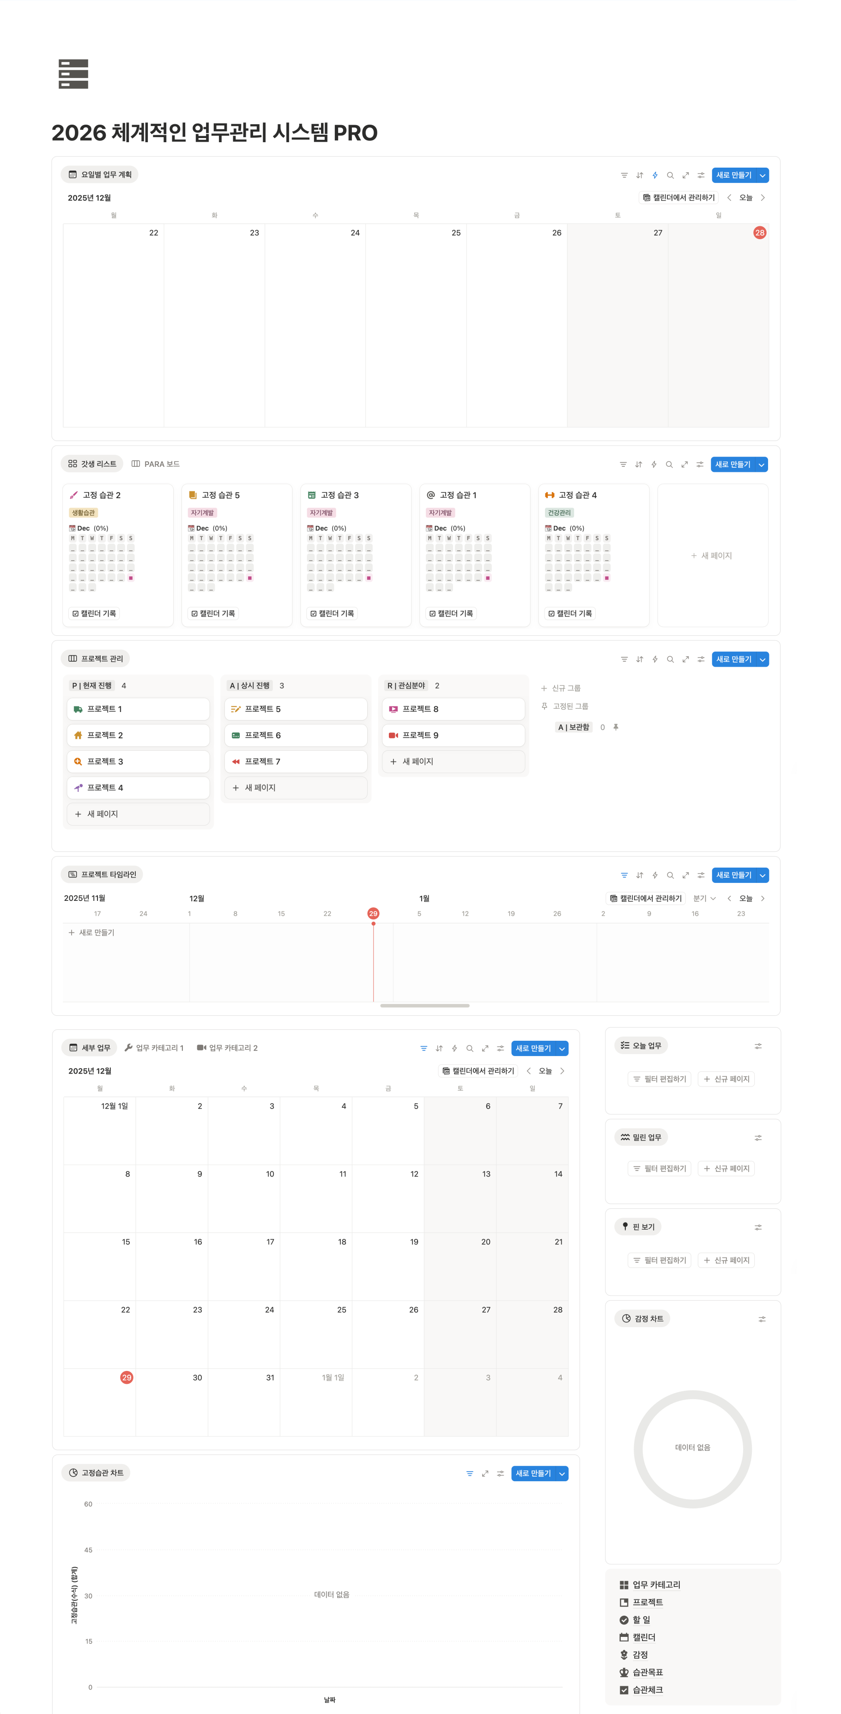Click the sort icon in 요일별 업무 계획 toolbar
The height and width of the screenshot is (1714, 841).
[x=639, y=175]
